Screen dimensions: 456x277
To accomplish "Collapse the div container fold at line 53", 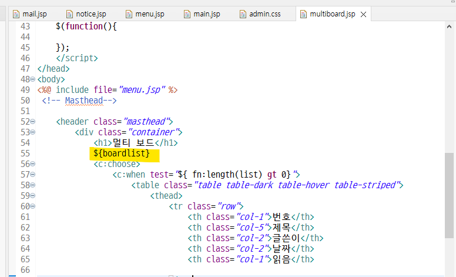I will (x=33, y=132).
